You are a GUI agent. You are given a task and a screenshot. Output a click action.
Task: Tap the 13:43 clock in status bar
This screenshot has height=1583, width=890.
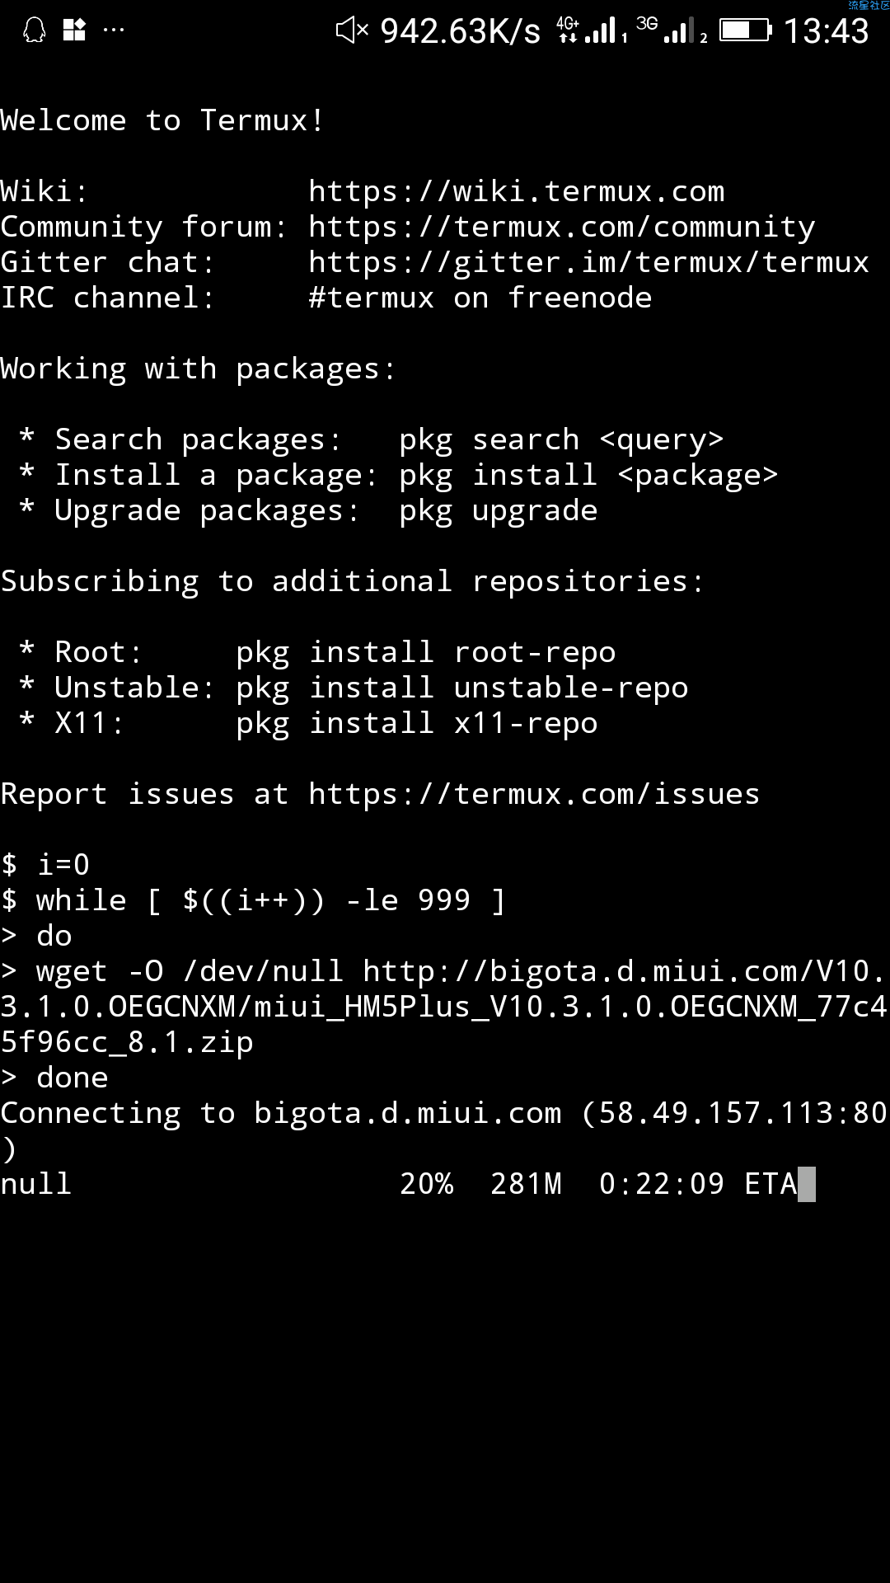[826, 31]
